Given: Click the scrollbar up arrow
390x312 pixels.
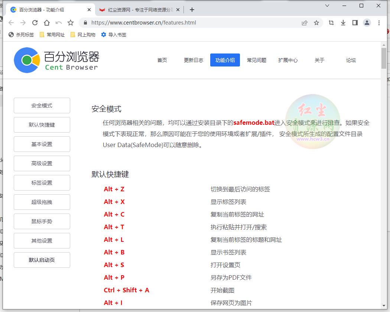Looking at the screenshot, I should click(384, 45).
